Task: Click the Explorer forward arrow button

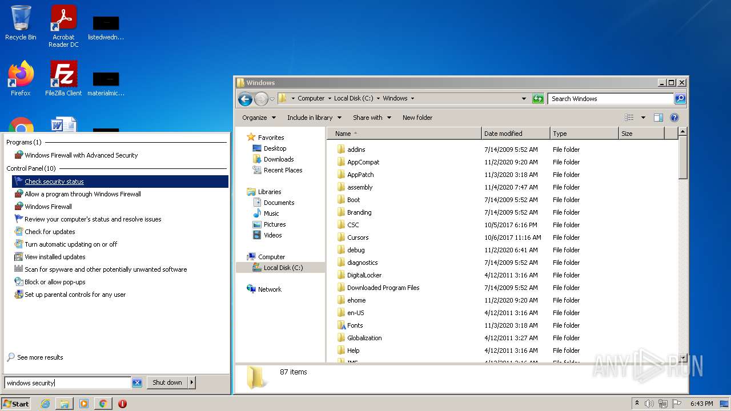Action: click(261, 99)
